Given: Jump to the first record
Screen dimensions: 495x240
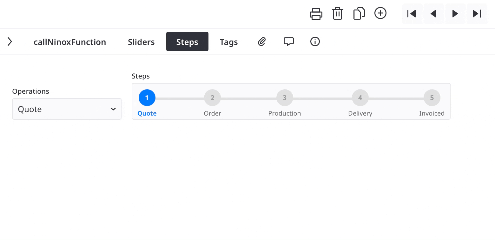Looking at the screenshot, I should 412,14.
